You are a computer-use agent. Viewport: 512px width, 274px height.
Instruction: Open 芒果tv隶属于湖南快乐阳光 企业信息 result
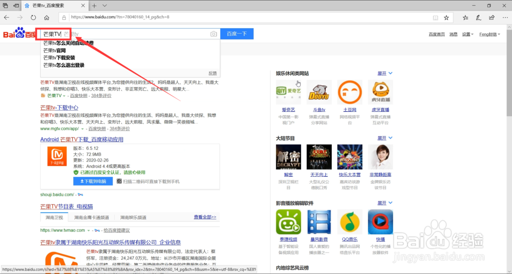(111, 243)
